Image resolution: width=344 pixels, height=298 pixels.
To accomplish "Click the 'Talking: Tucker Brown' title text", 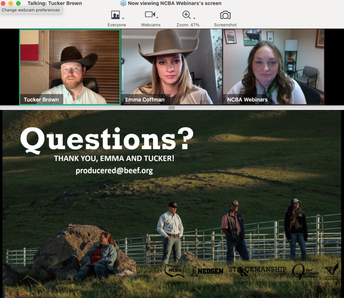I will click(x=54, y=3).
